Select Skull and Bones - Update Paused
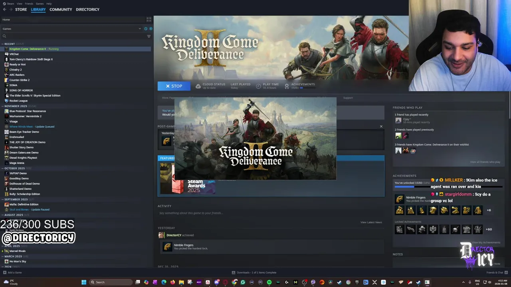The width and height of the screenshot is (511, 287). coord(30,210)
